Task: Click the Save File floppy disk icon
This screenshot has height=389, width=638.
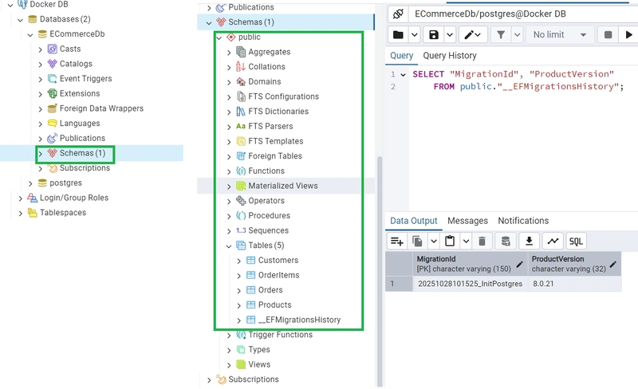Action: click(434, 35)
